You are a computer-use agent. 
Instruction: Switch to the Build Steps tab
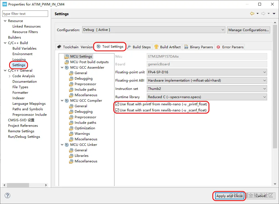(x=139, y=47)
